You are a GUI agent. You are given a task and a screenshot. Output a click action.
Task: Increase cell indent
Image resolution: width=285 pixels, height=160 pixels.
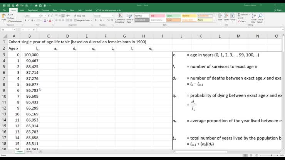pos(71,20)
